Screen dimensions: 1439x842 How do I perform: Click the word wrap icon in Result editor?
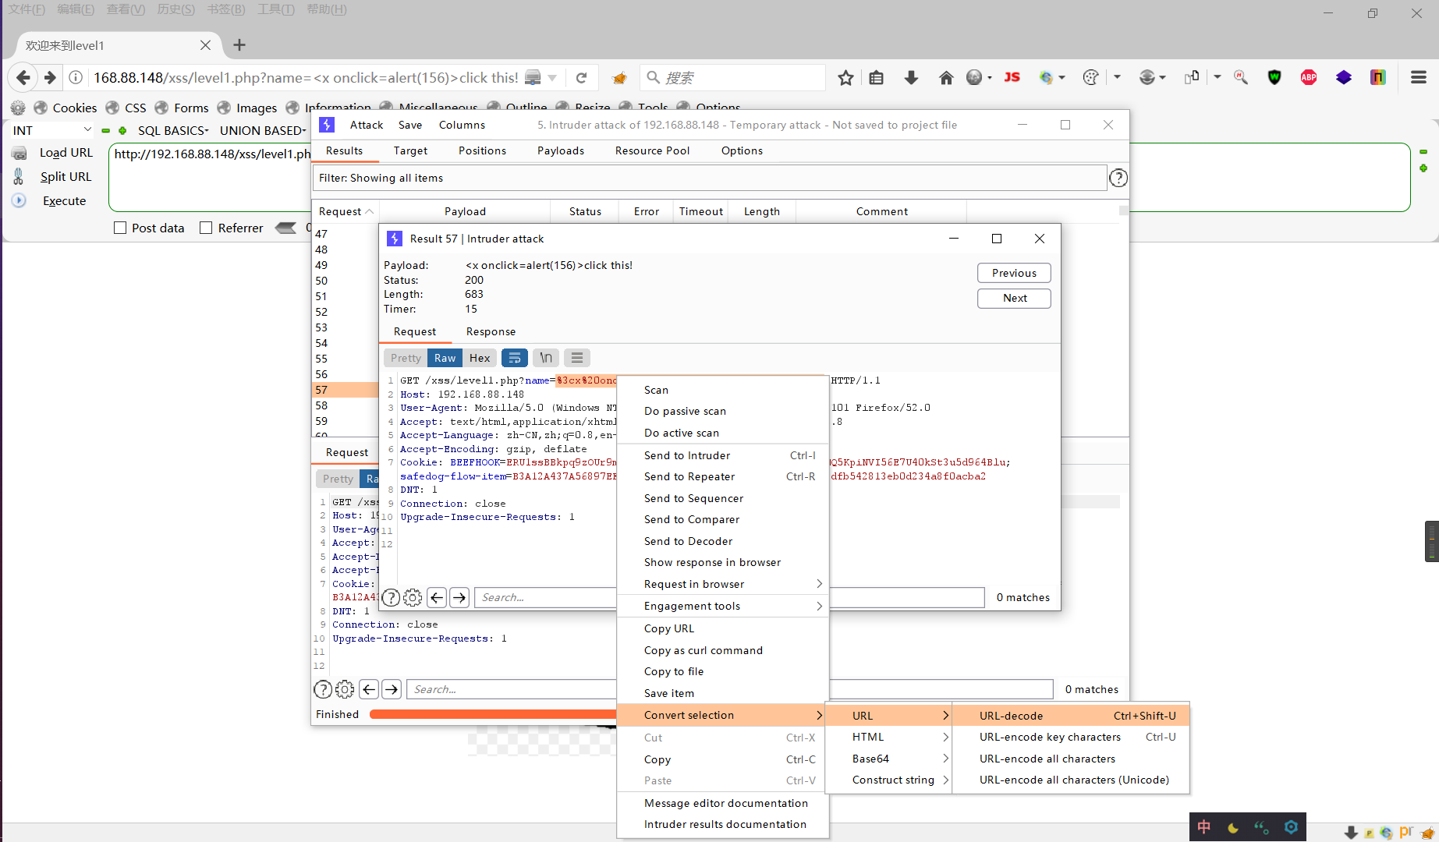[514, 358]
